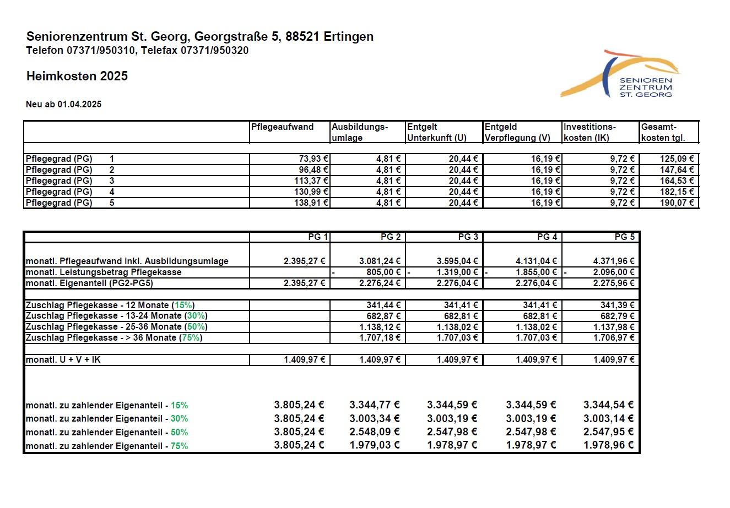Select the 'monatl. U + V + IK' label

(x=64, y=360)
